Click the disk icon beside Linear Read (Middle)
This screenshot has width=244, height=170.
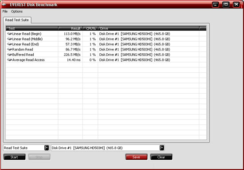[x=9, y=39]
